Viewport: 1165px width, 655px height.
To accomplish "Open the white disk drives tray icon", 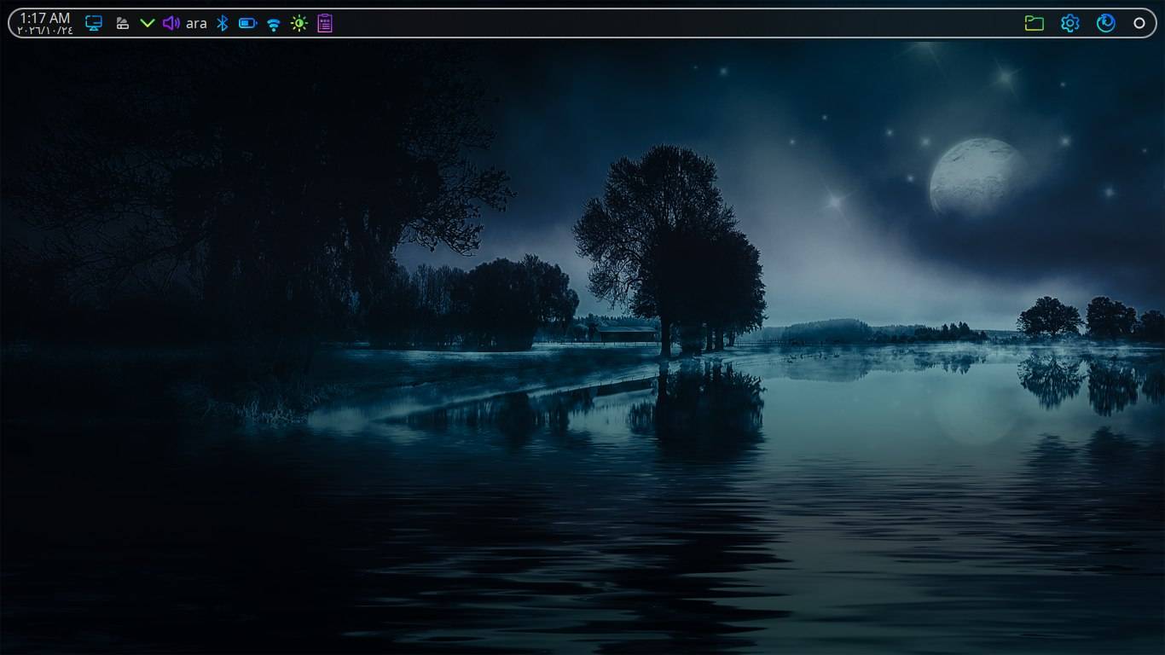I will point(123,23).
